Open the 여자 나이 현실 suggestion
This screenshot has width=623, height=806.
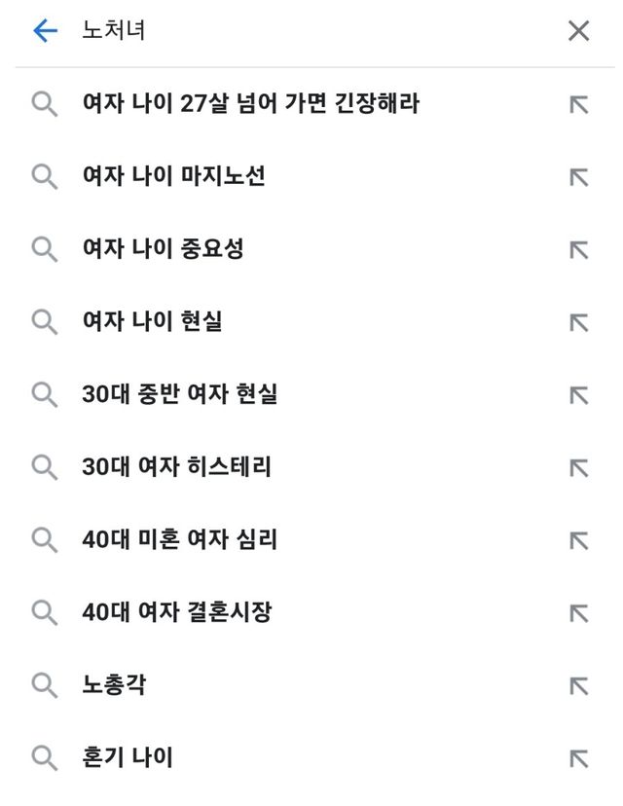153,321
